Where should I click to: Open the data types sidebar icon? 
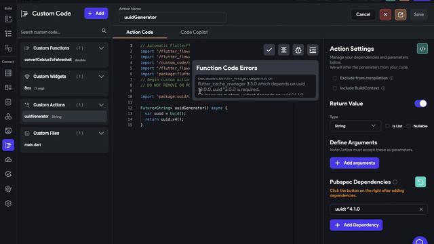tap(8, 87)
